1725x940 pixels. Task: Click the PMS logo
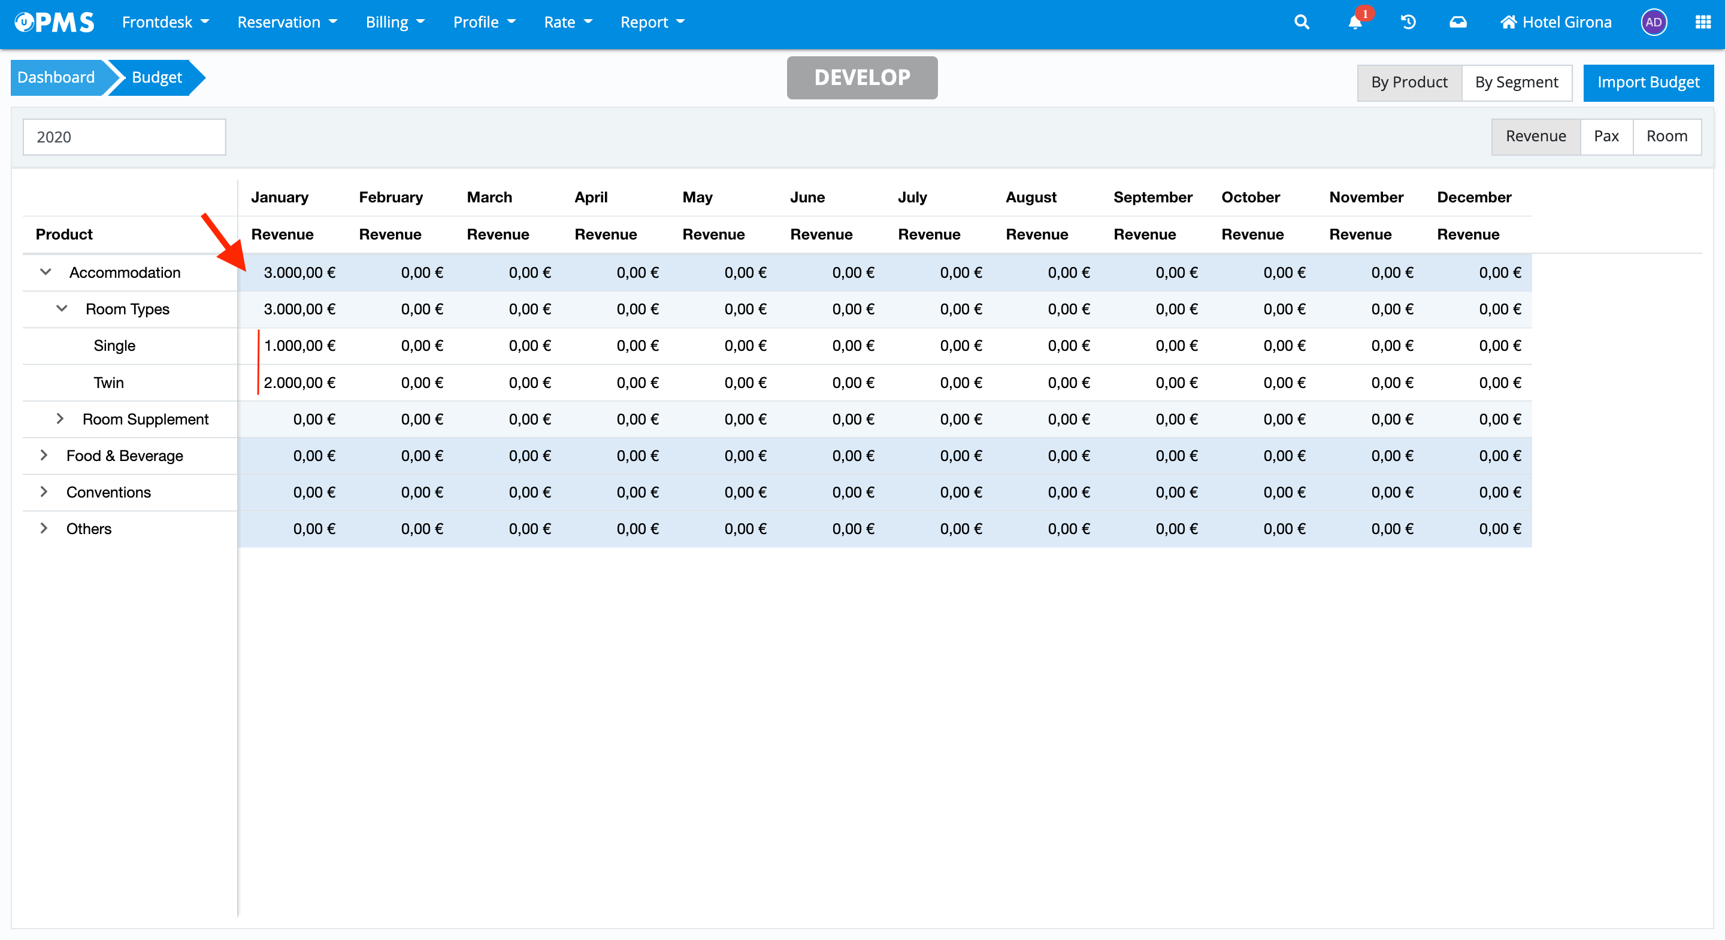point(55,22)
